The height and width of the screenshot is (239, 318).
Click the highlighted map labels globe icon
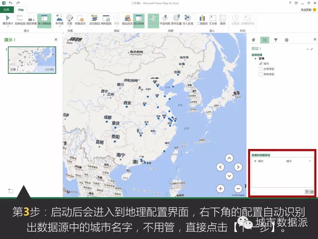pos(153,18)
